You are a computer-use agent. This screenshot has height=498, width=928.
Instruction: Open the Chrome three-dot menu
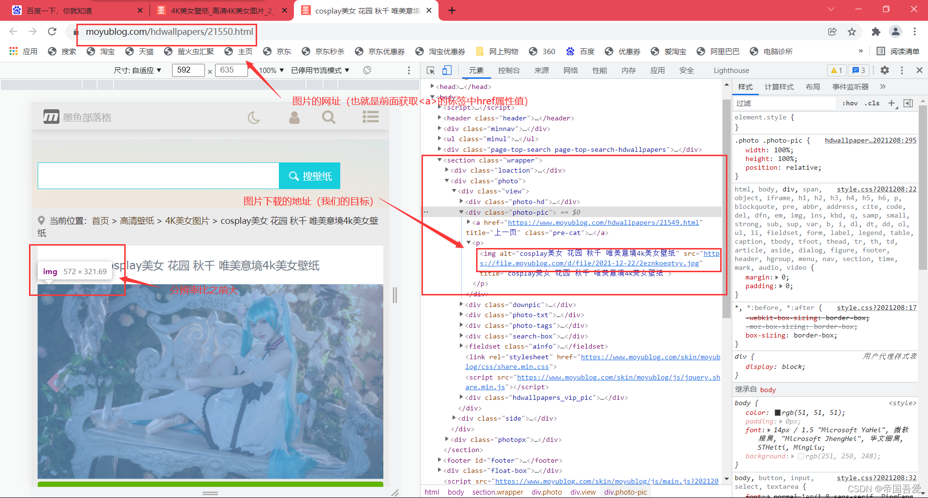click(x=914, y=31)
